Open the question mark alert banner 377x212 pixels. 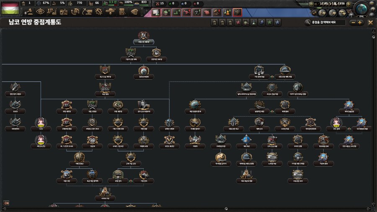(197, 13)
